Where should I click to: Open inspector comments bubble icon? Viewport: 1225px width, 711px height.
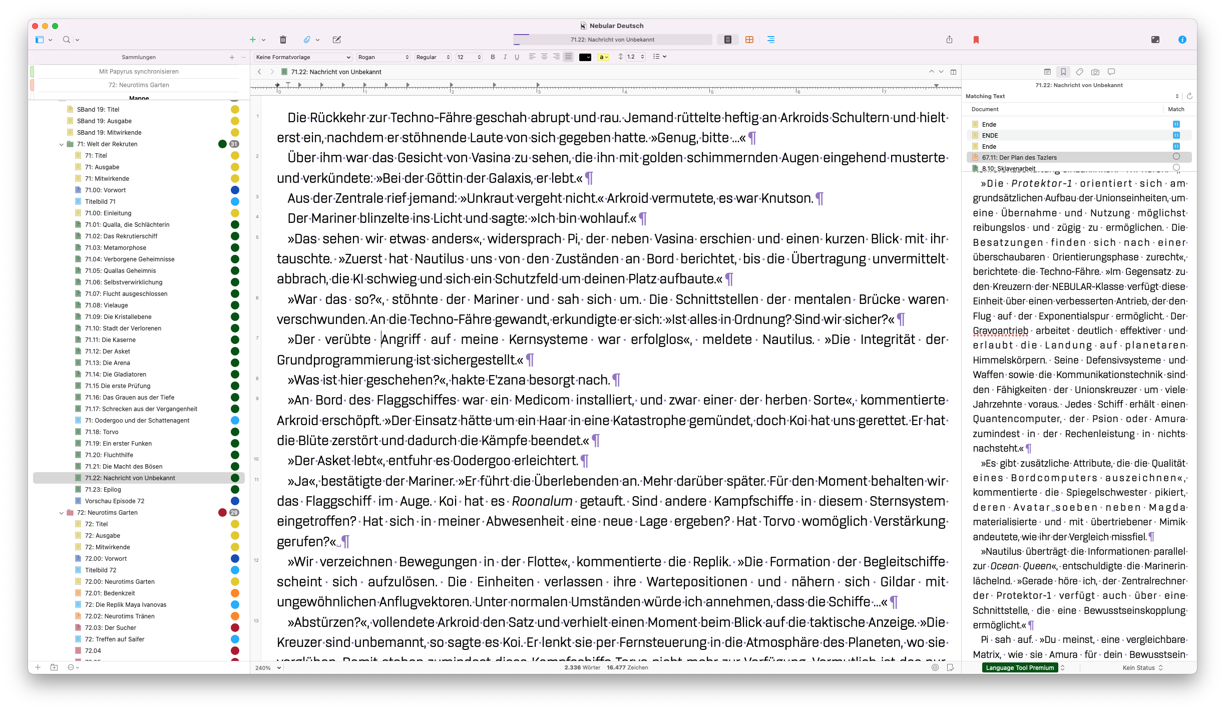1111,72
